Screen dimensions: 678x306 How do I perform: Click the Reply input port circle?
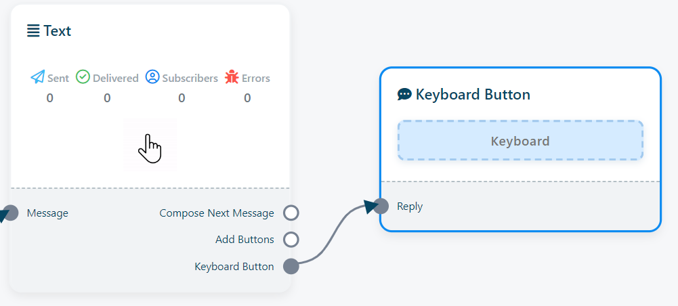point(381,206)
